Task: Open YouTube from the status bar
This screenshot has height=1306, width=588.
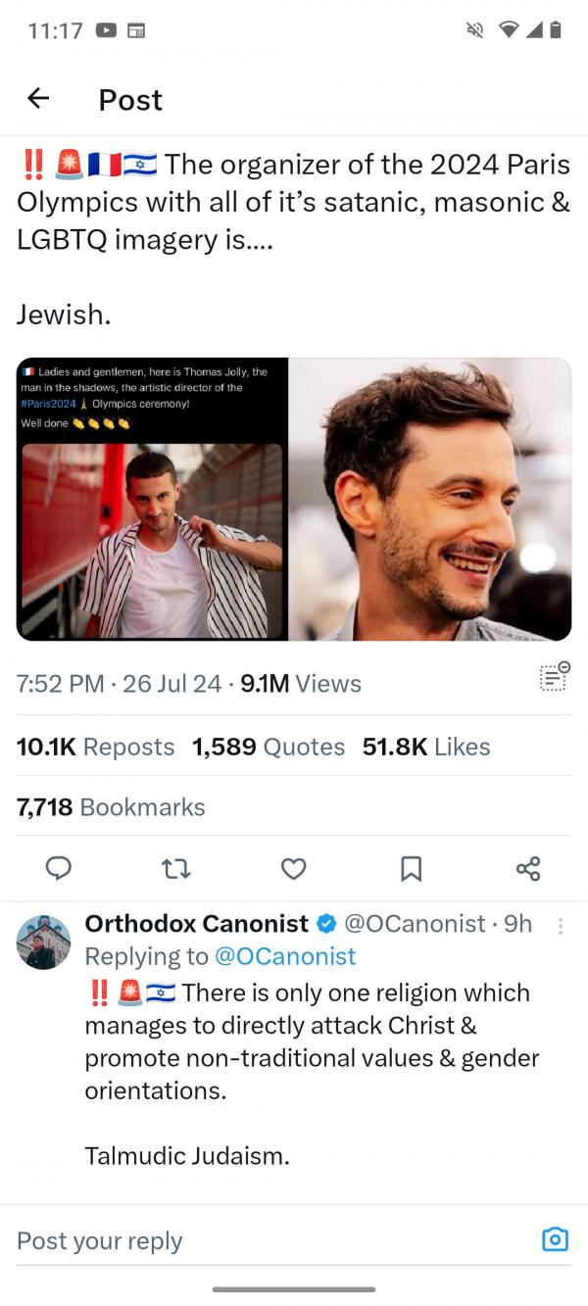Action: click(106, 29)
